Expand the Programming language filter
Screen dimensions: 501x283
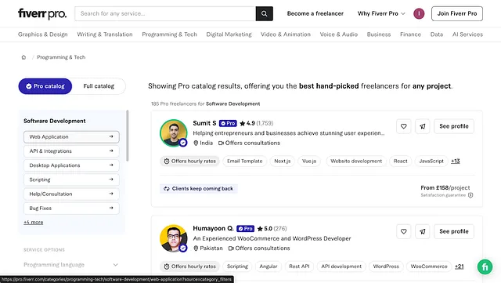71,265
